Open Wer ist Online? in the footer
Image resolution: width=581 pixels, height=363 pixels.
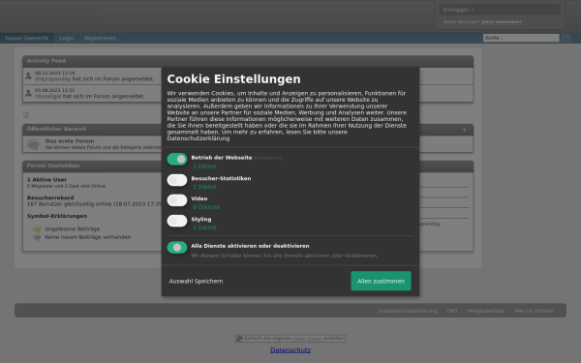pyautogui.click(x=535, y=311)
